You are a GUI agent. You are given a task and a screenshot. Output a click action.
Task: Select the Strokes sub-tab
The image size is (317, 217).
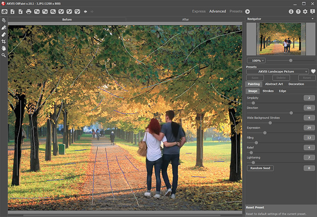[x=268, y=91]
